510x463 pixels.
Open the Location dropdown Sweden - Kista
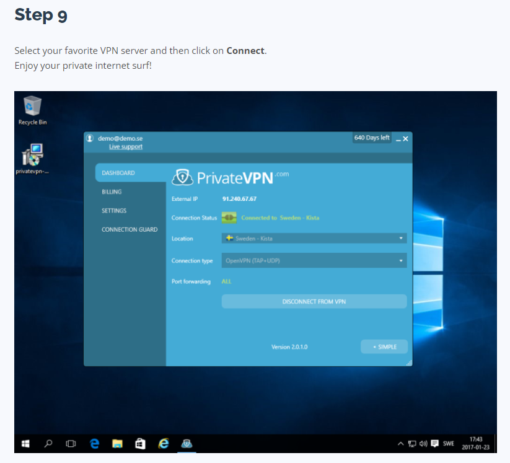click(x=314, y=238)
